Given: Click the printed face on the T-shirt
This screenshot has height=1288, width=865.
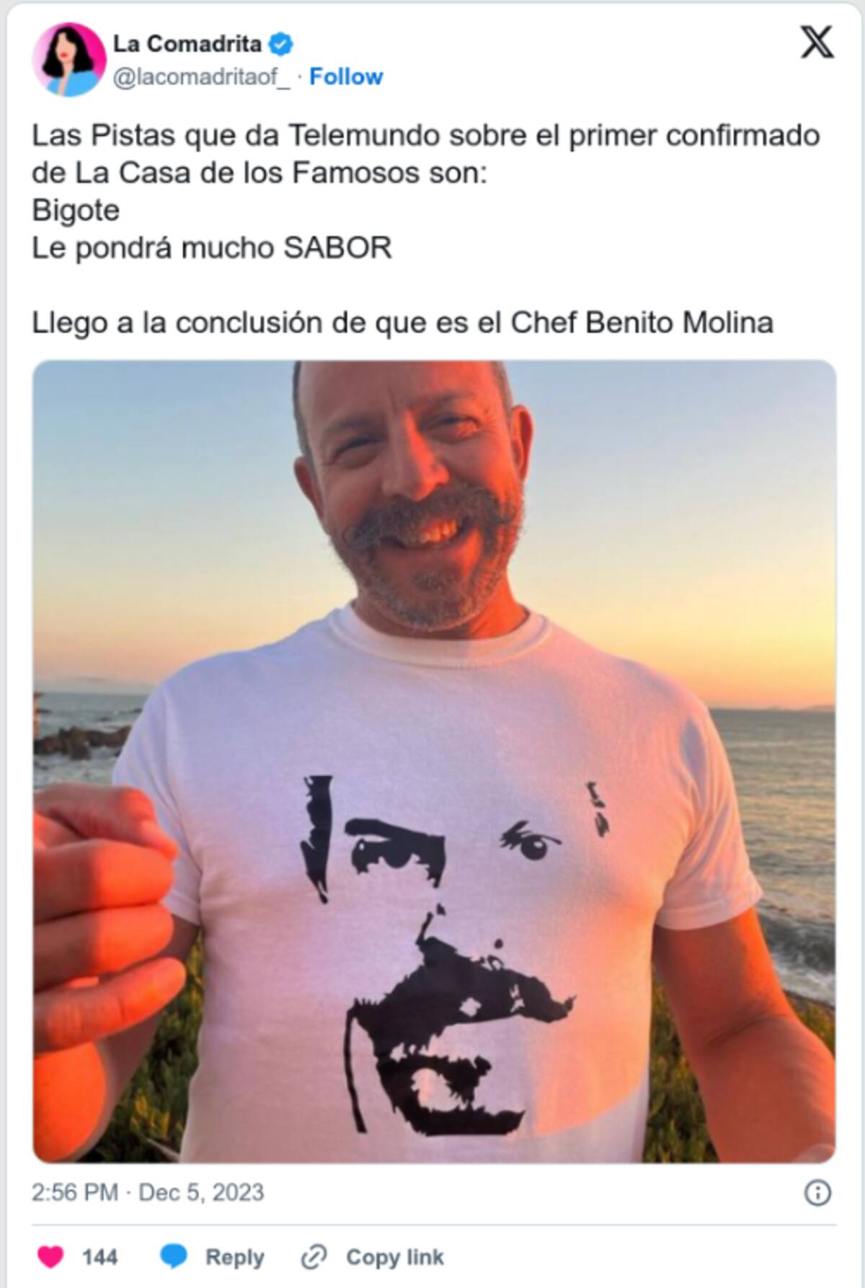Looking at the screenshot, I should coord(454,959).
